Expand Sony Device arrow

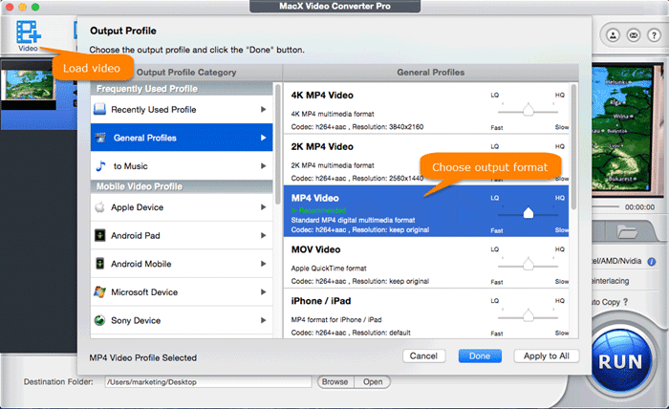(x=263, y=320)
